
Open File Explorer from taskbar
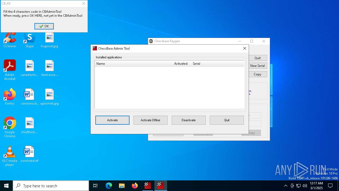(122, 186)
